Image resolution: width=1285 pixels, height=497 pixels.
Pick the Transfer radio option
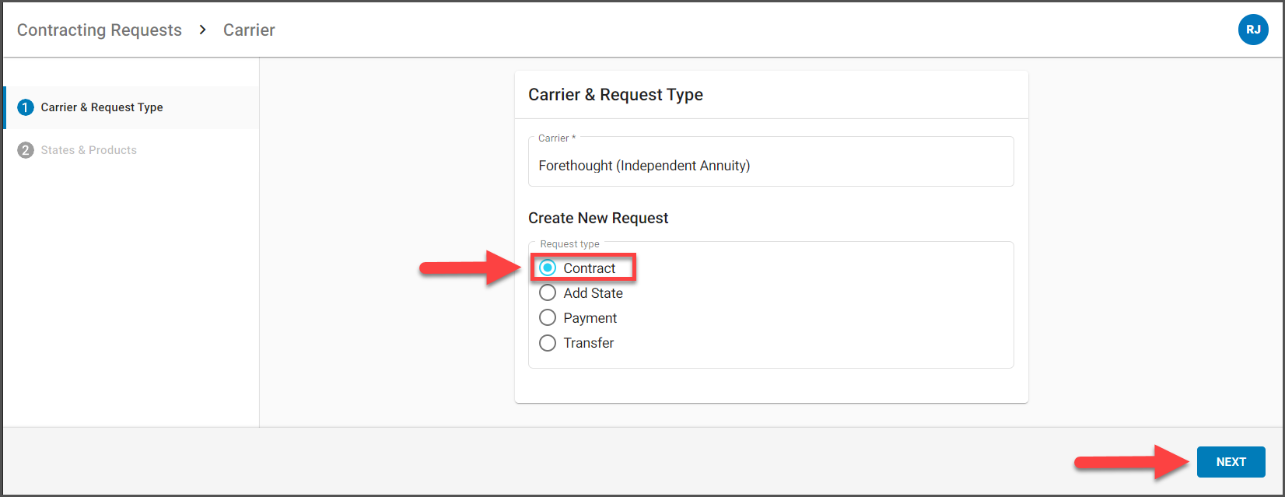pyautogui.click(x=548, y=342)
